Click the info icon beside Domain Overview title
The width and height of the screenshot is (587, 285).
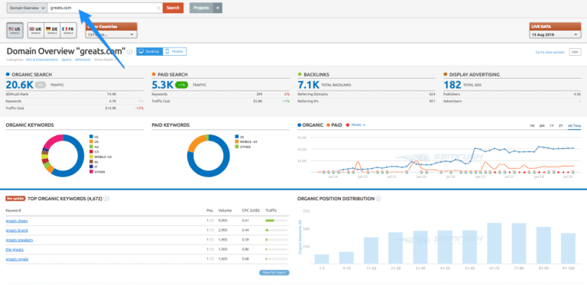129,52
